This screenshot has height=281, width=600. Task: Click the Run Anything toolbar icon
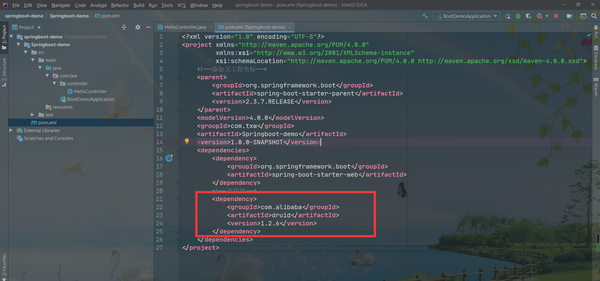(x=583, y=16)
